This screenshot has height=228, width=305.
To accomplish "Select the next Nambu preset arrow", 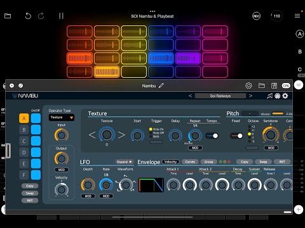I will tap(250, 96).
